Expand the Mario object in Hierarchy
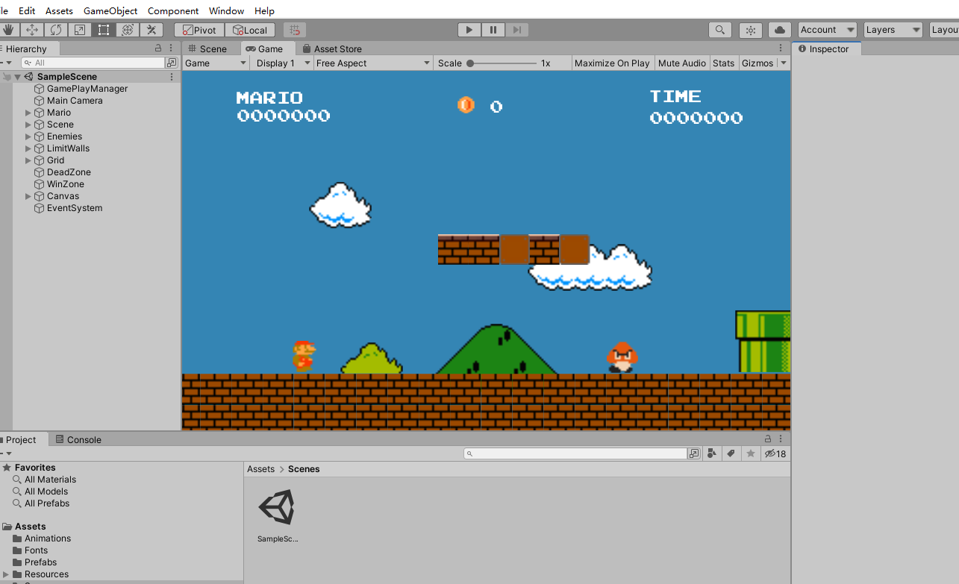 (28, 113)
